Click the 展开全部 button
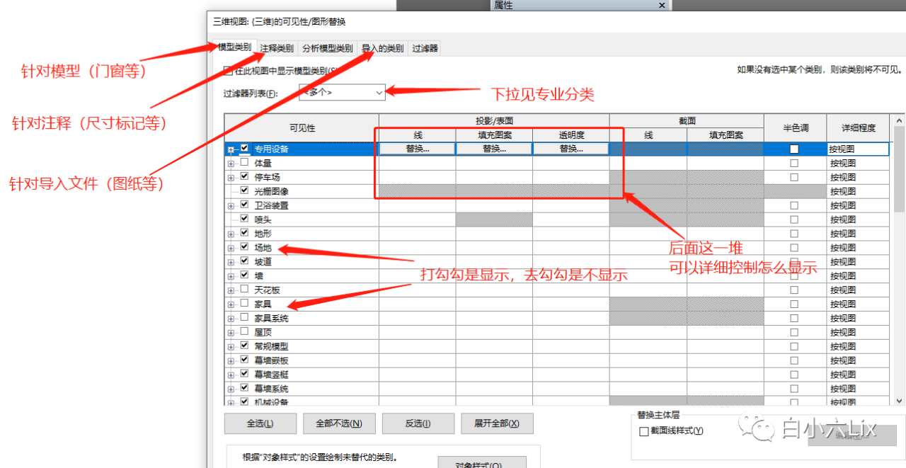The width and height of the screenshot is (906, 468). click(x=497, y=423)
